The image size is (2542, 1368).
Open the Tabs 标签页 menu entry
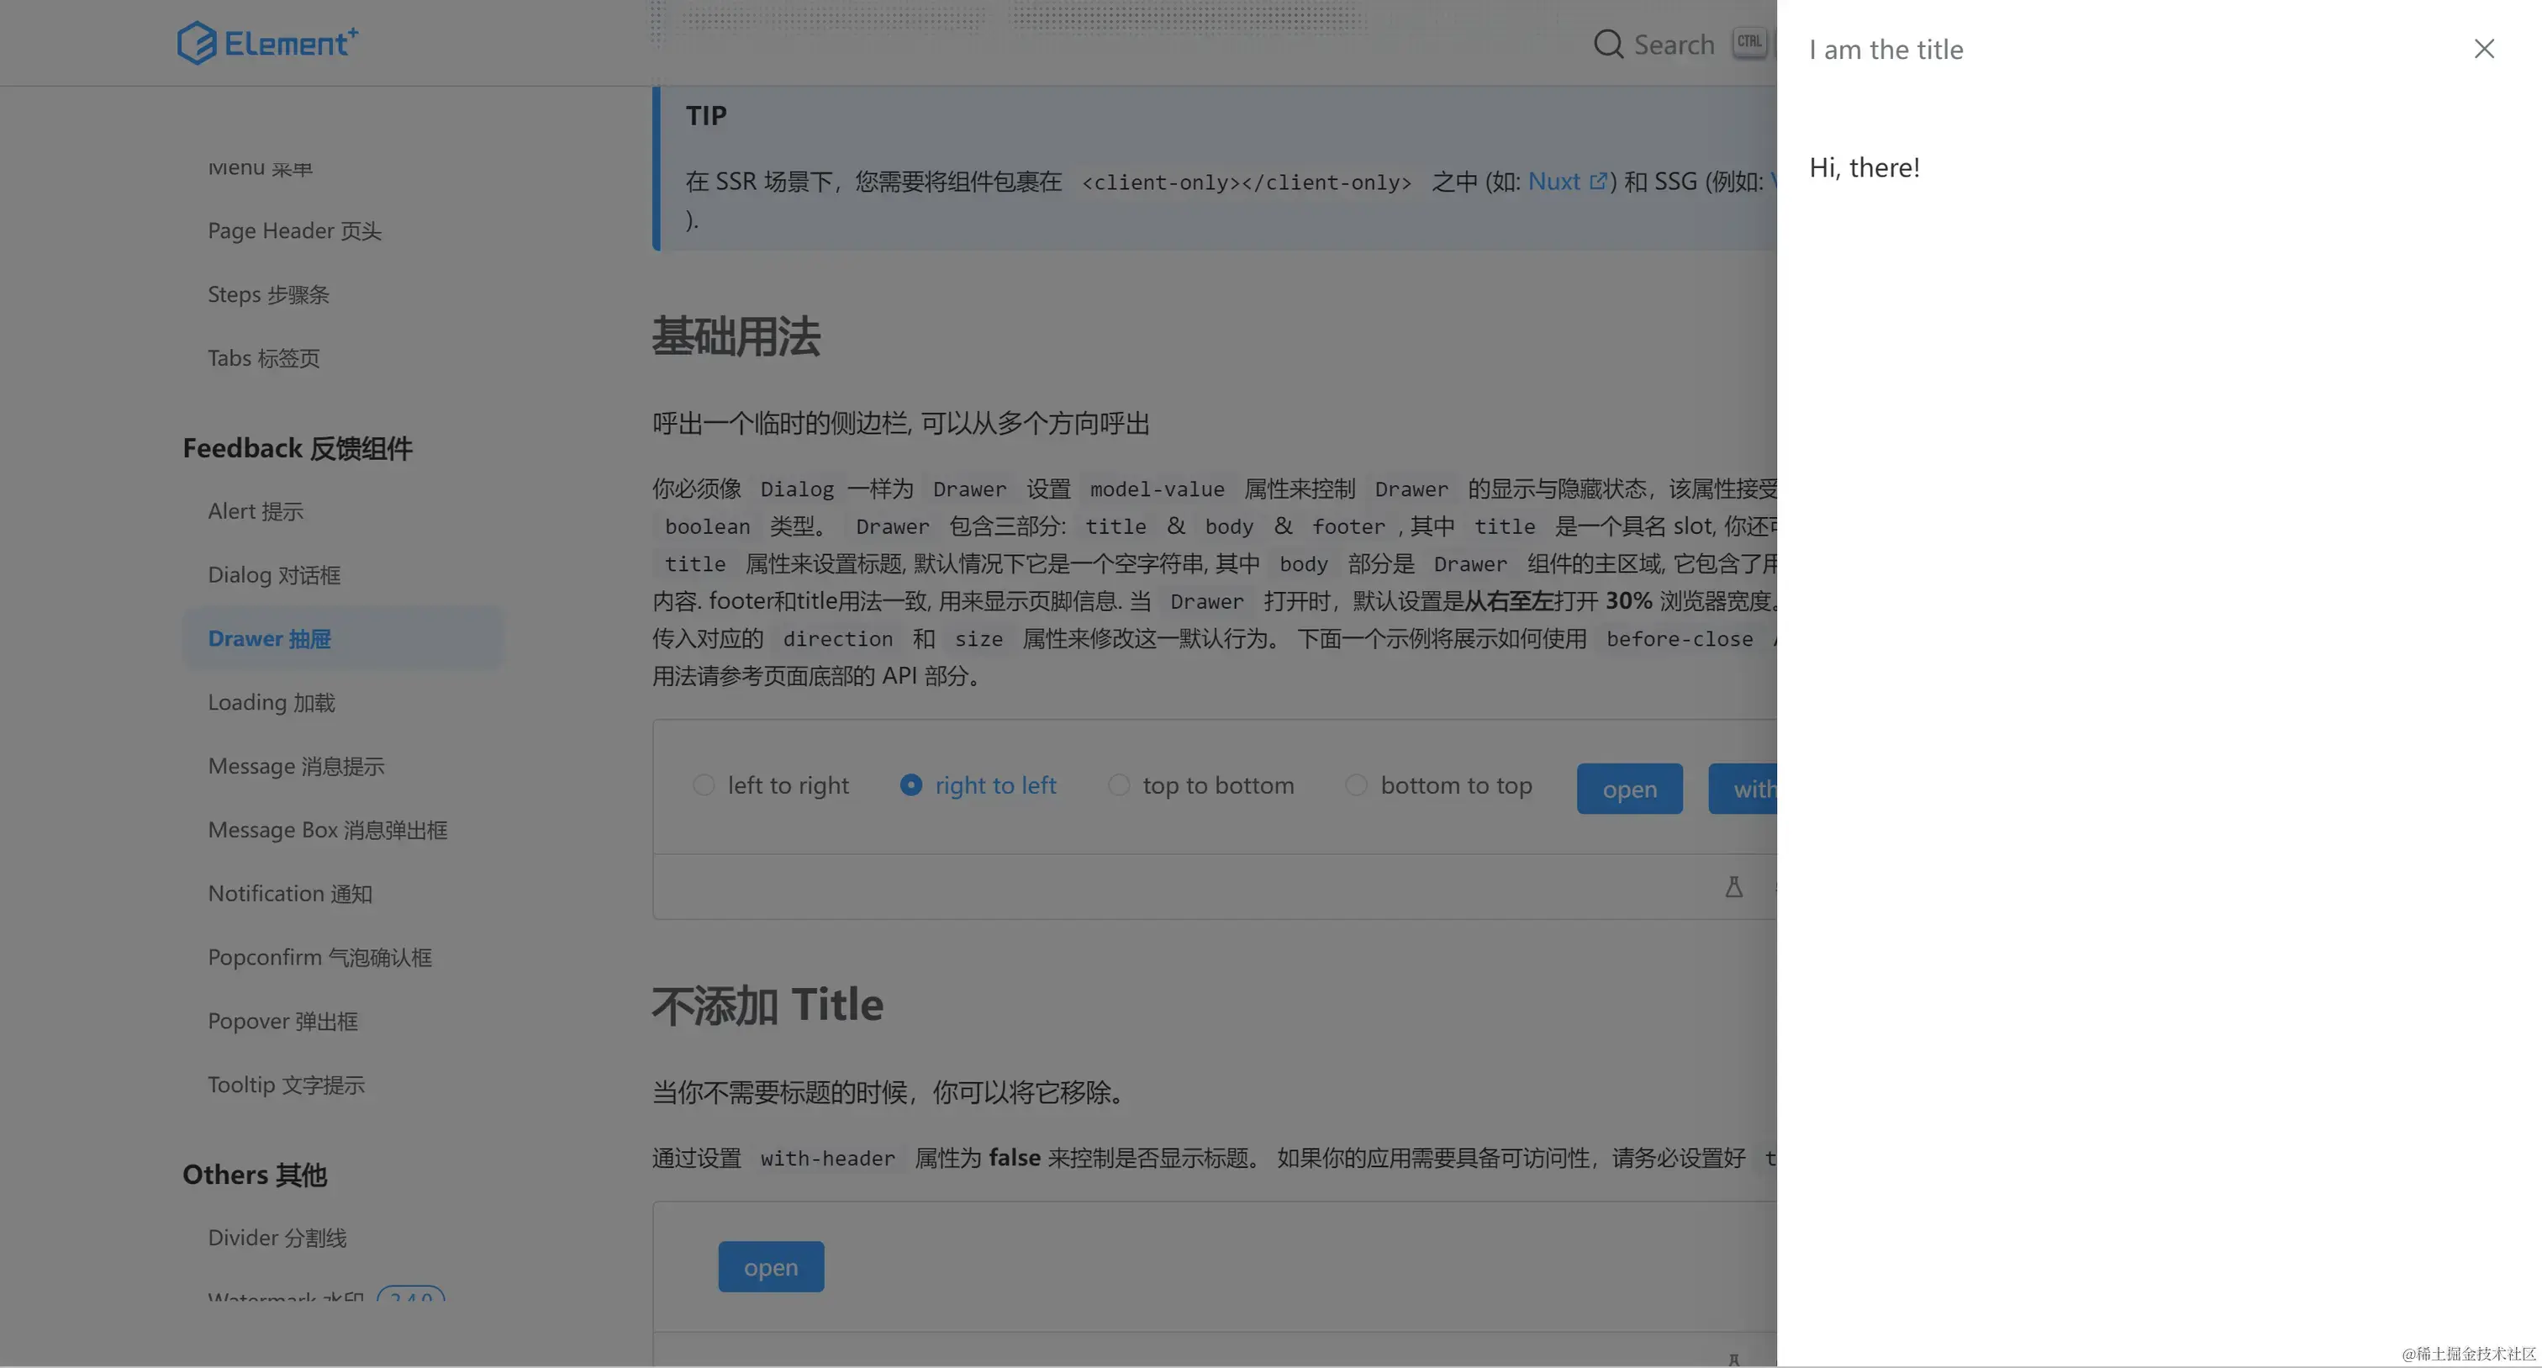(x=263, y=358)
